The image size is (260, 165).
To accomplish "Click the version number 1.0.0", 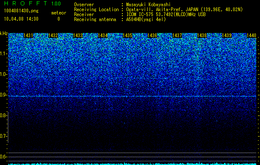I will 56,4.
